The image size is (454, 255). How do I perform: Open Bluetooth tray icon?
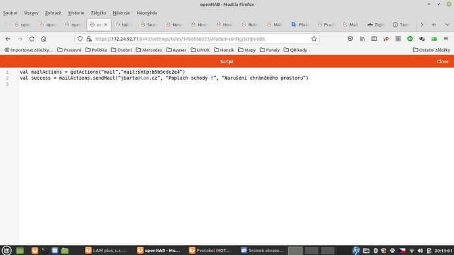coord(376,250)
